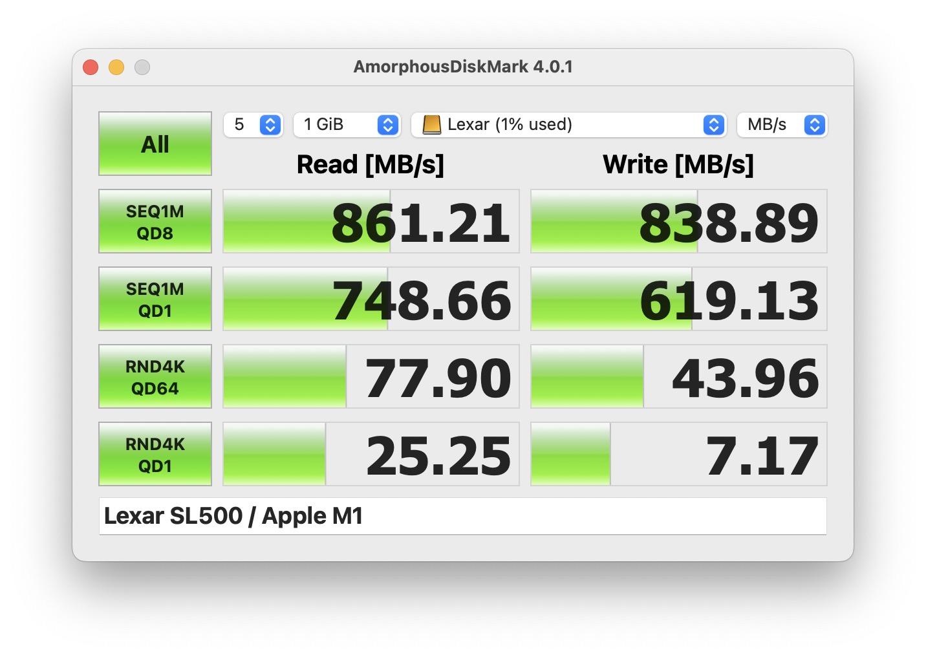This screenshot has width=926, height=657.
Task: Select the 861.21 read result
Action: tap(371, 221)
